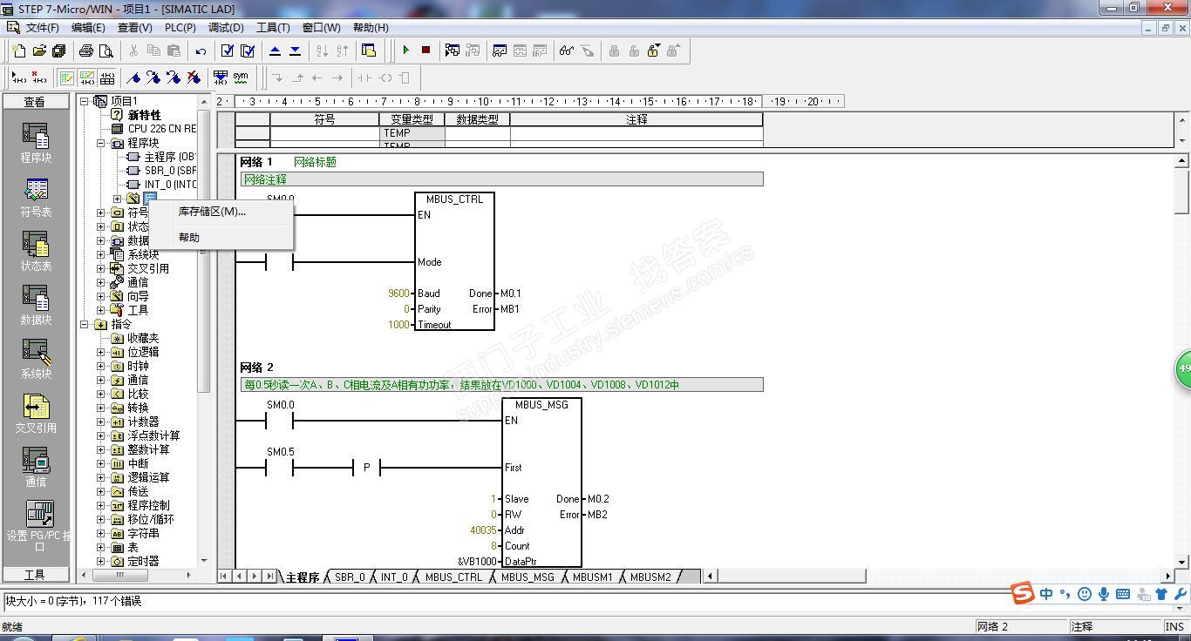The width and height of the screenshot is (1191, 641).
Task: Open 符号表 in the navigation bar
Action: [x=36, y=197]
